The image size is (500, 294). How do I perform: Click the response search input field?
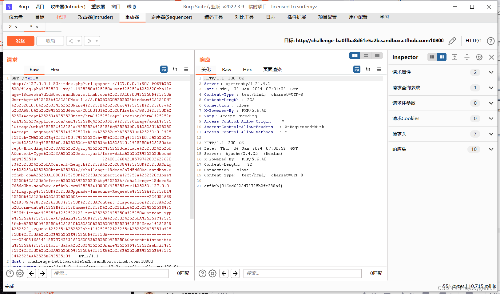(x=303, y=273)
